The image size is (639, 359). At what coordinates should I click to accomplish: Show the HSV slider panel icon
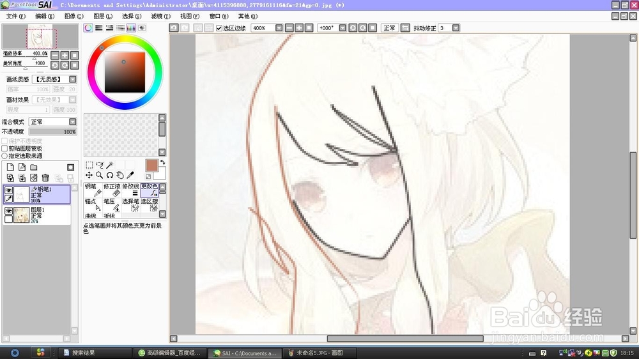(x=110, y=27)
